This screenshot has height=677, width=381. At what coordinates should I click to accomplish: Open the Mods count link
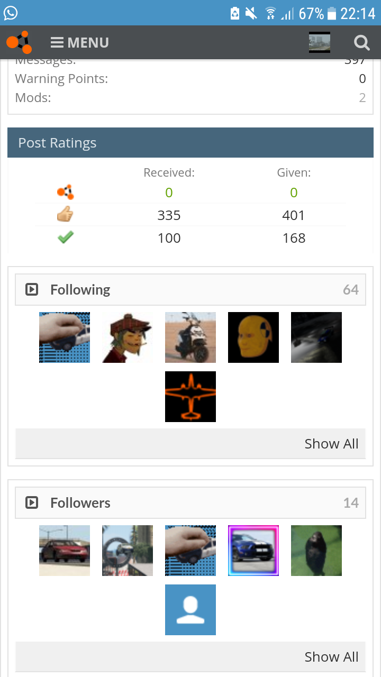click(362, 97)
